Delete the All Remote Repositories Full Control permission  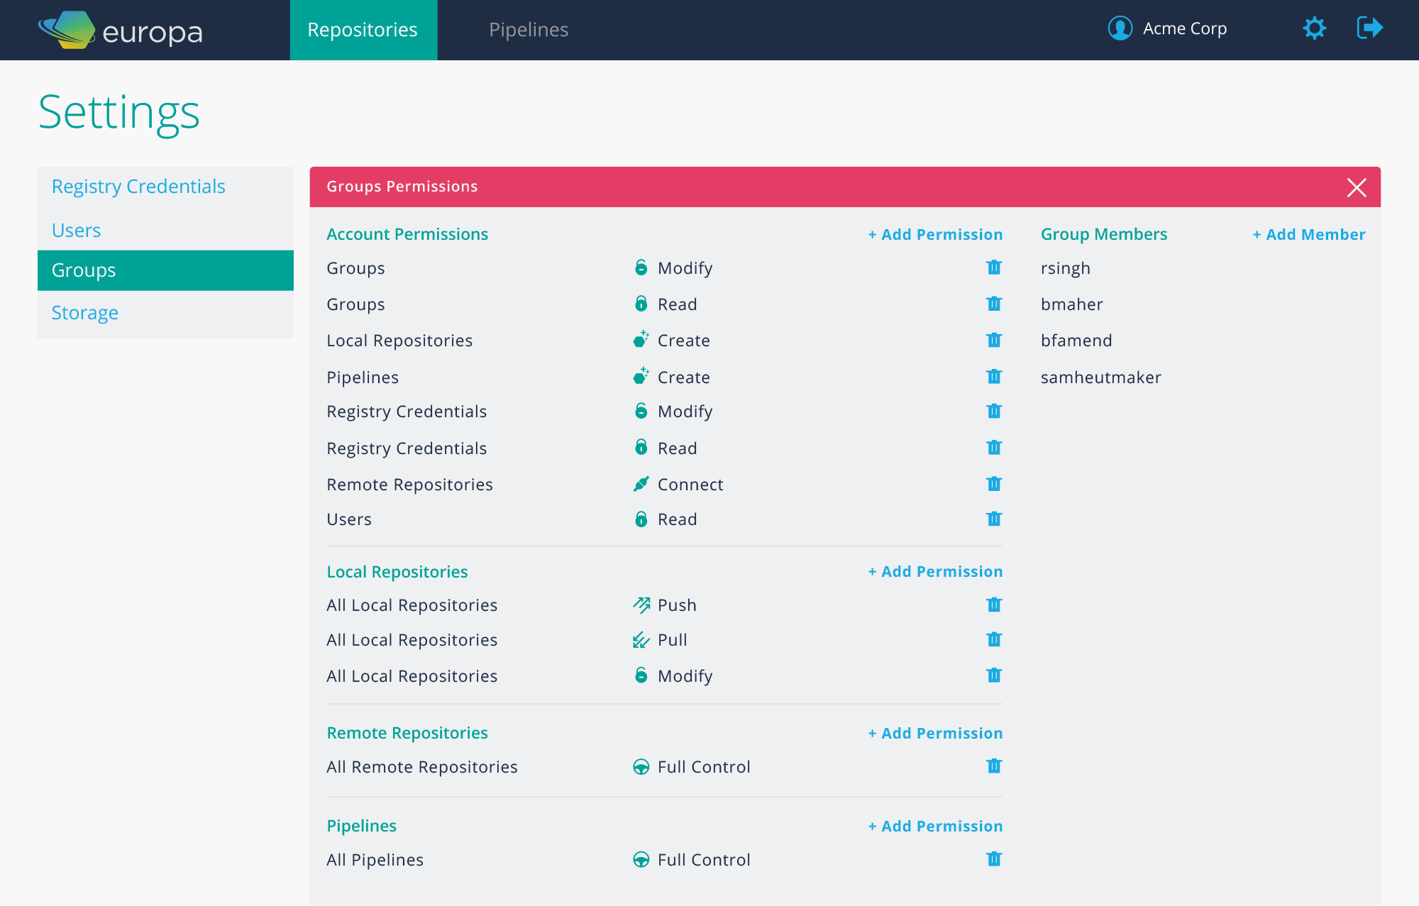[x=993, y=766]
